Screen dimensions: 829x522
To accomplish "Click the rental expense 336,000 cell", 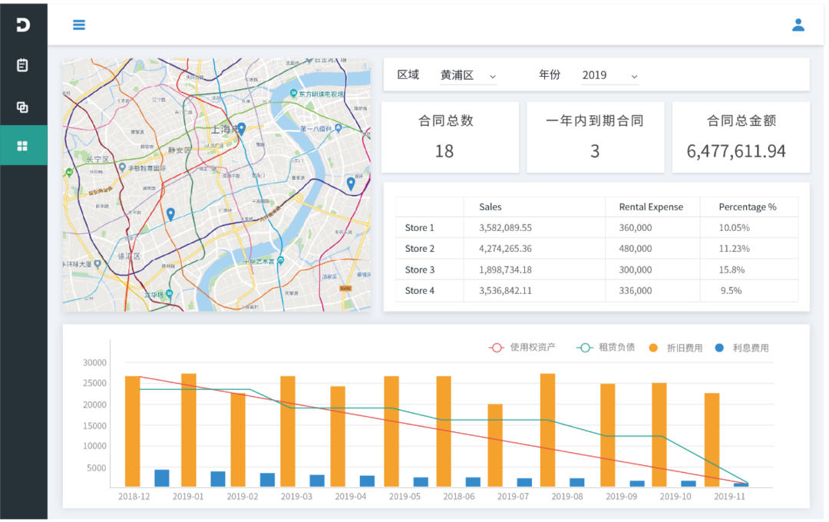I will point(636,290).
